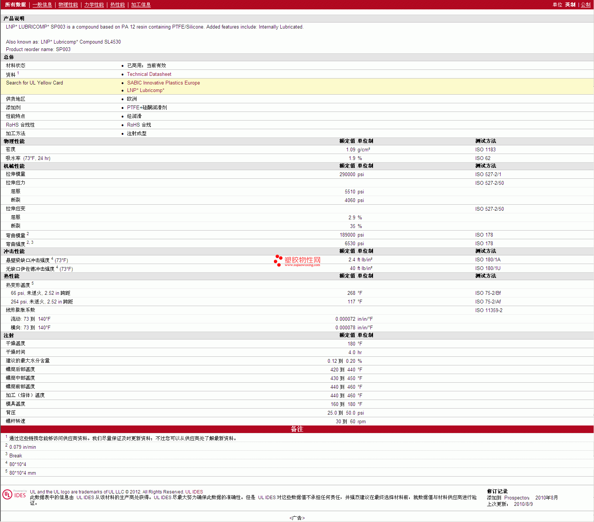Click the 悬壁梁缺口冲击强度 row label

(x=28, y=260)
